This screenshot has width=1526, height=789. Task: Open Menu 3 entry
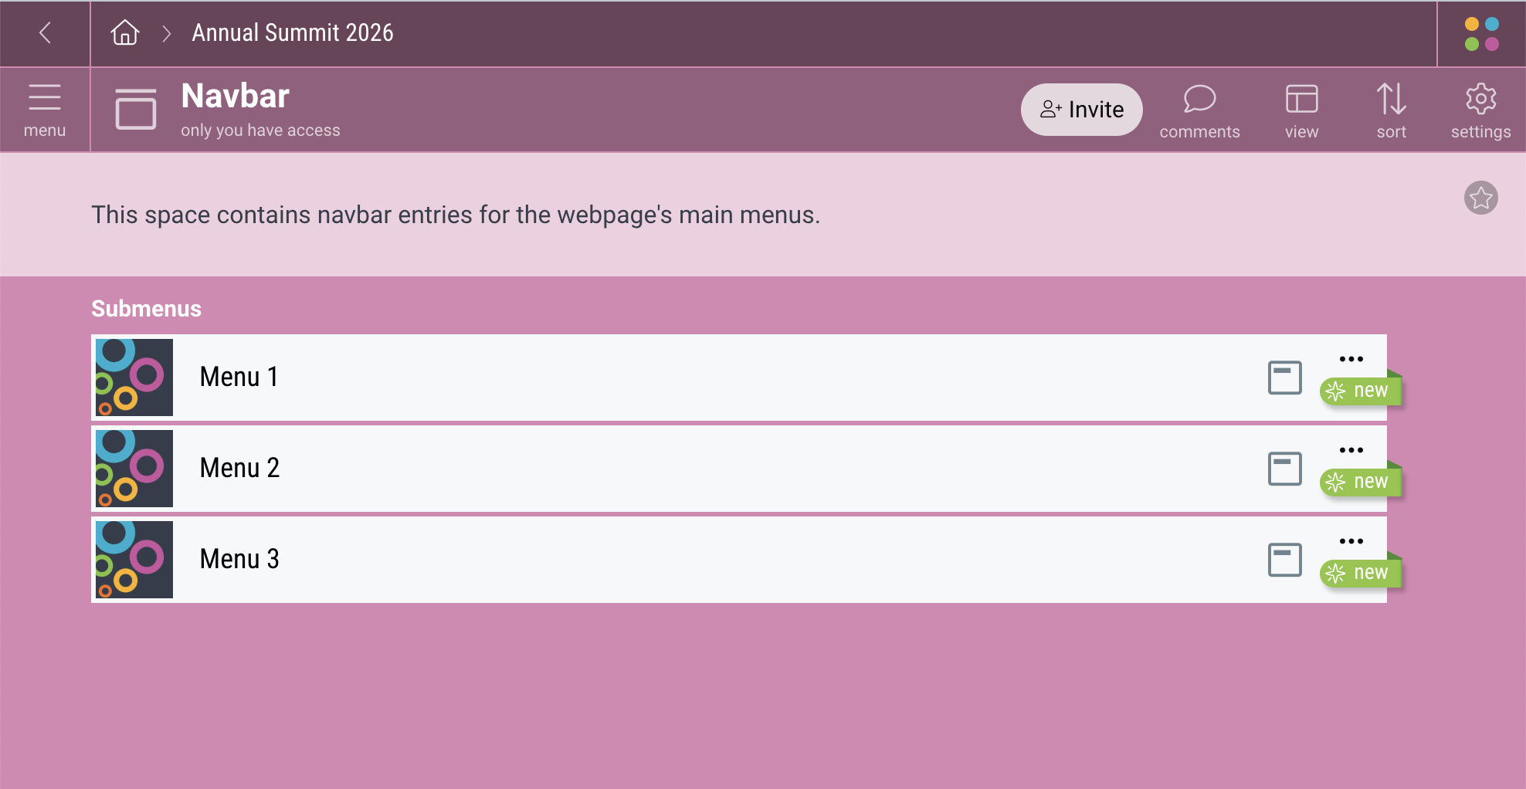click(239, 559)
